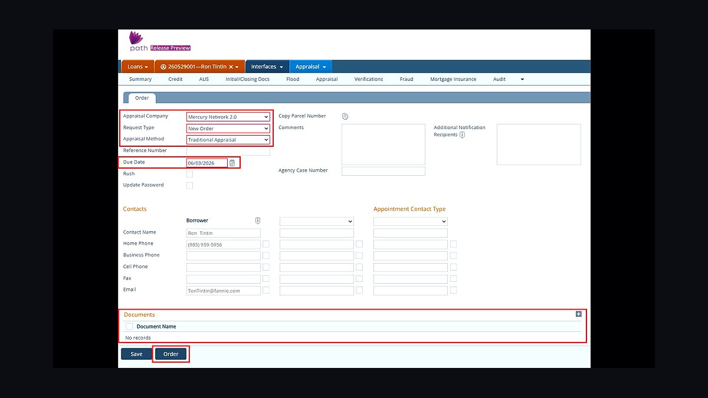Check the Email box in Appointment Contact Type column
This screenshot has width=708, height=398.
453,290
